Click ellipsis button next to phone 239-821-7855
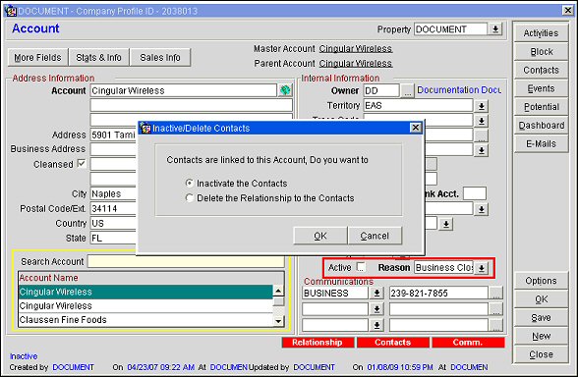The image size is (578, 377). 496,293
